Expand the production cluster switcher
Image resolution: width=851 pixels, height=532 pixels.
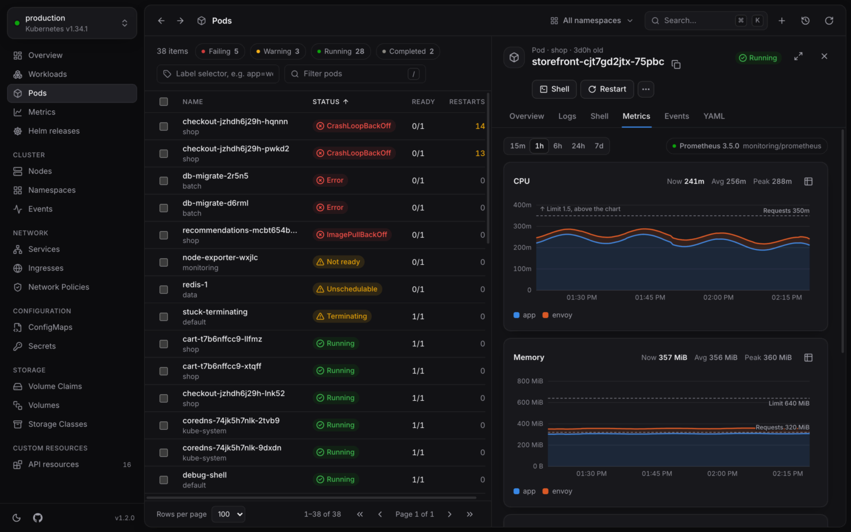tap(72, 23)
